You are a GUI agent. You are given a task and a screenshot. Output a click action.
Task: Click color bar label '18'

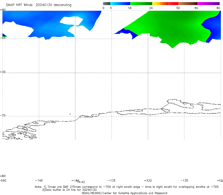coord(130,8)
